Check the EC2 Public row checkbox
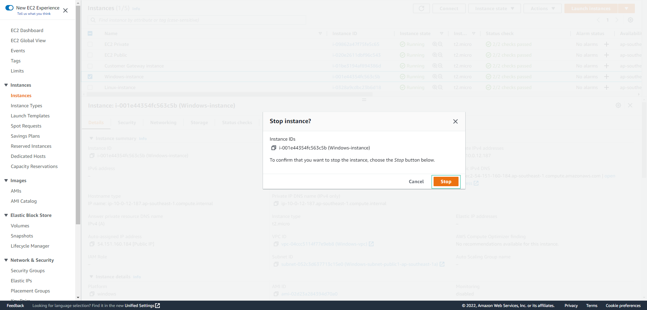 90,55
